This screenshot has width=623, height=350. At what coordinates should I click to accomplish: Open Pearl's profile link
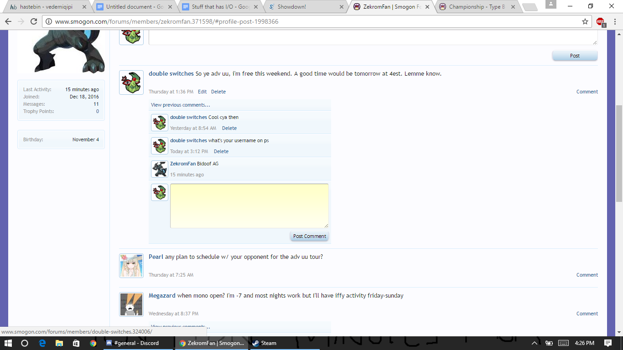coord(156,257)
